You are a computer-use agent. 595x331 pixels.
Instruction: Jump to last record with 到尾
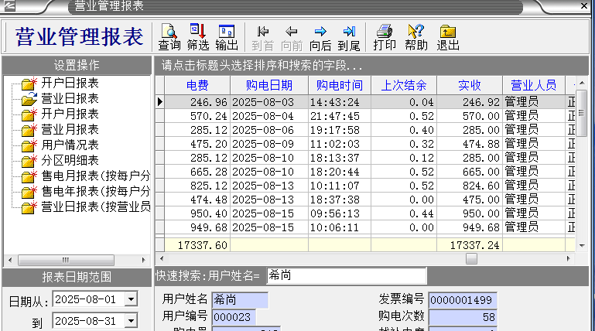349,36
